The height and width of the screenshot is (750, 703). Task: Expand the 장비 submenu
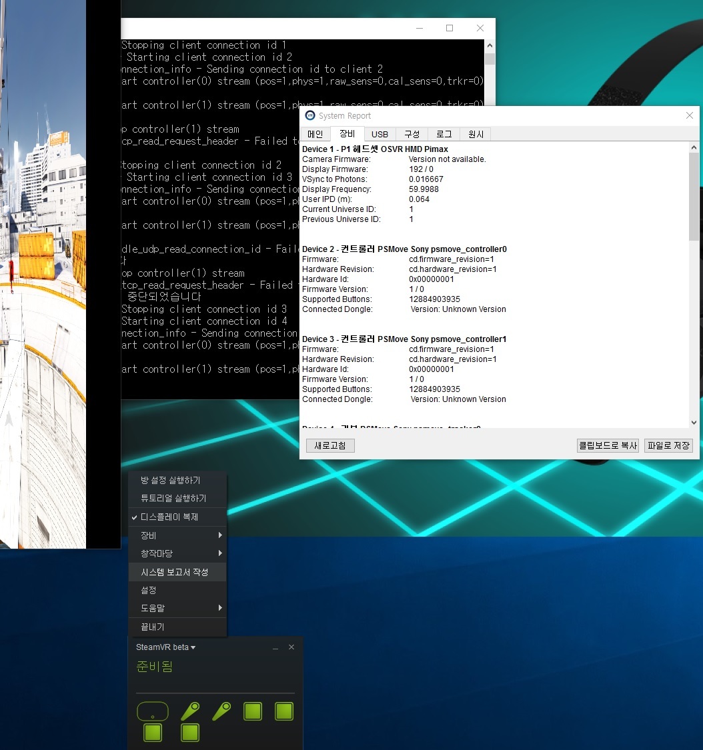click(177, 535)
